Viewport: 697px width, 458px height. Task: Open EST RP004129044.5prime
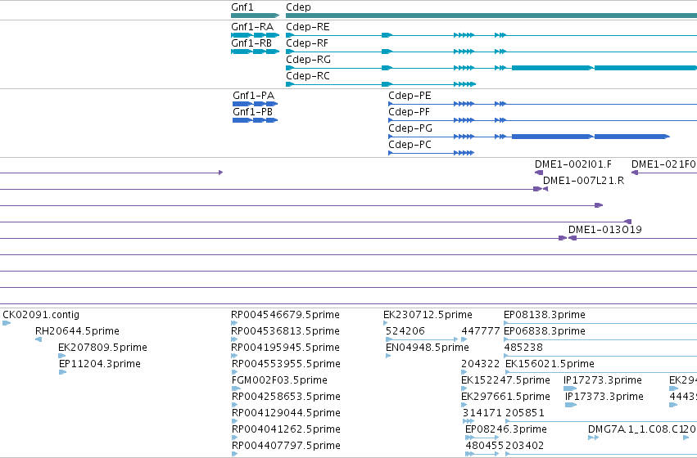coord(286,414)
